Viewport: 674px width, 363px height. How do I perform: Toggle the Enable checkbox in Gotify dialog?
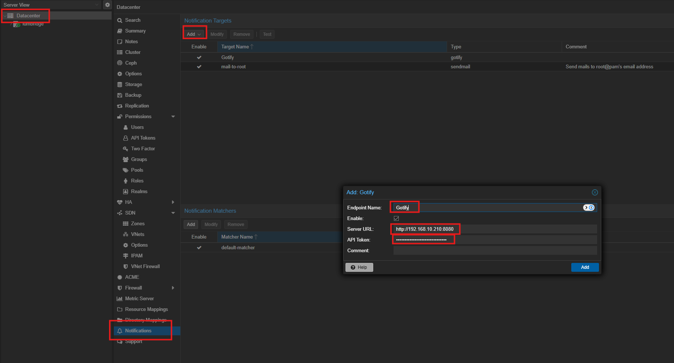tap(396, 219)
